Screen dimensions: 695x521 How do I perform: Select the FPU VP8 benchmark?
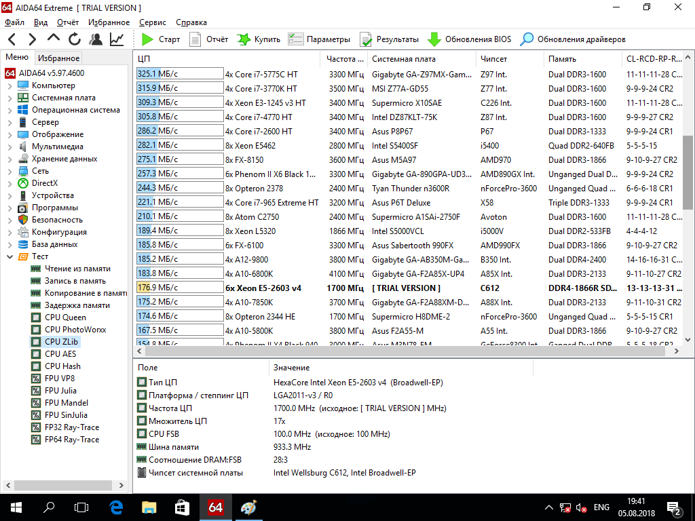(x=53, y=379)
